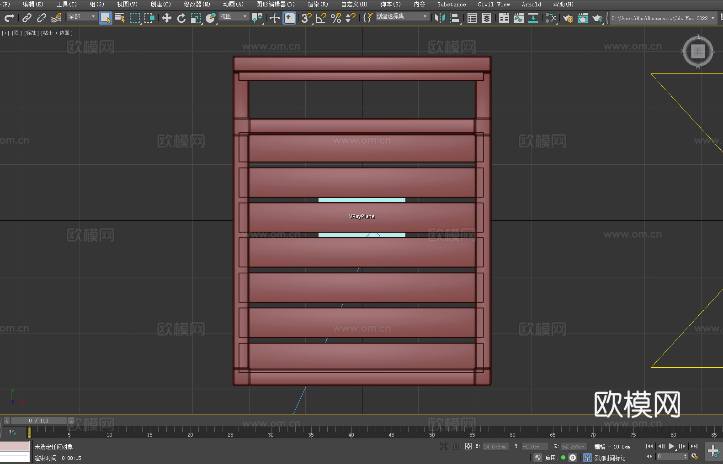Open the 工具(T) menu
This screenshot has height=464, width=723.
coord(67,4)
